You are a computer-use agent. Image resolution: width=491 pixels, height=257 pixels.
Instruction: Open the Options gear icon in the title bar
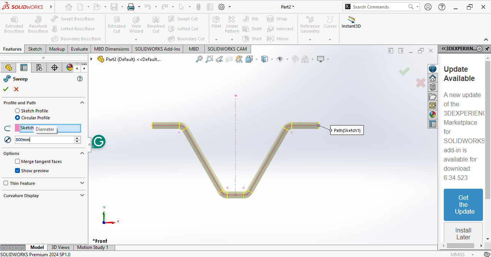pyautogui.click(x=222, y=7)
